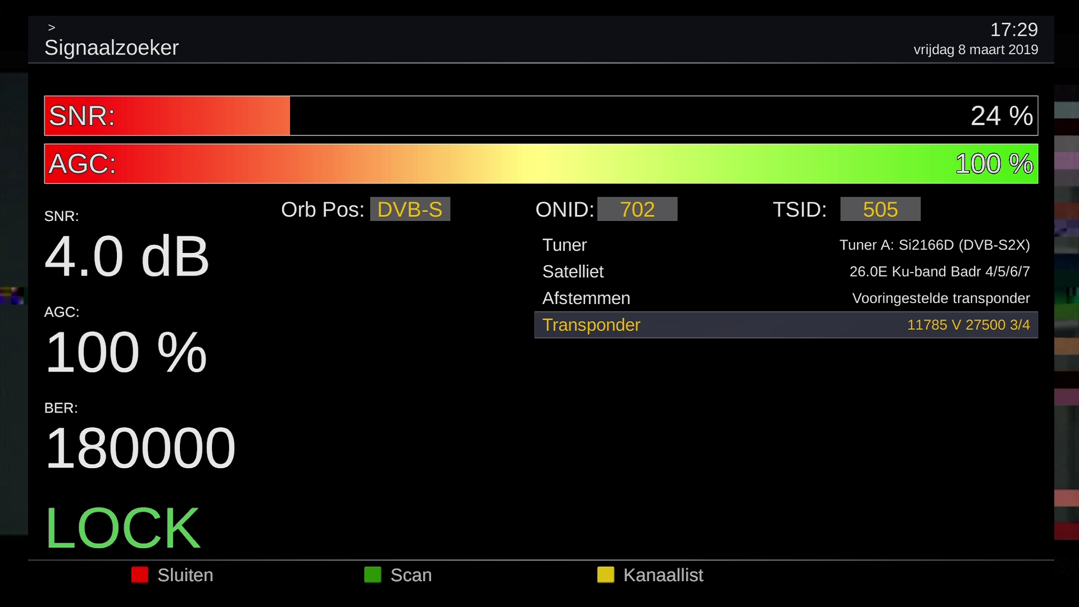Click the Orb Pos DVB-S field
This screenshot has width=1079, height=607.
coord(410,209)
